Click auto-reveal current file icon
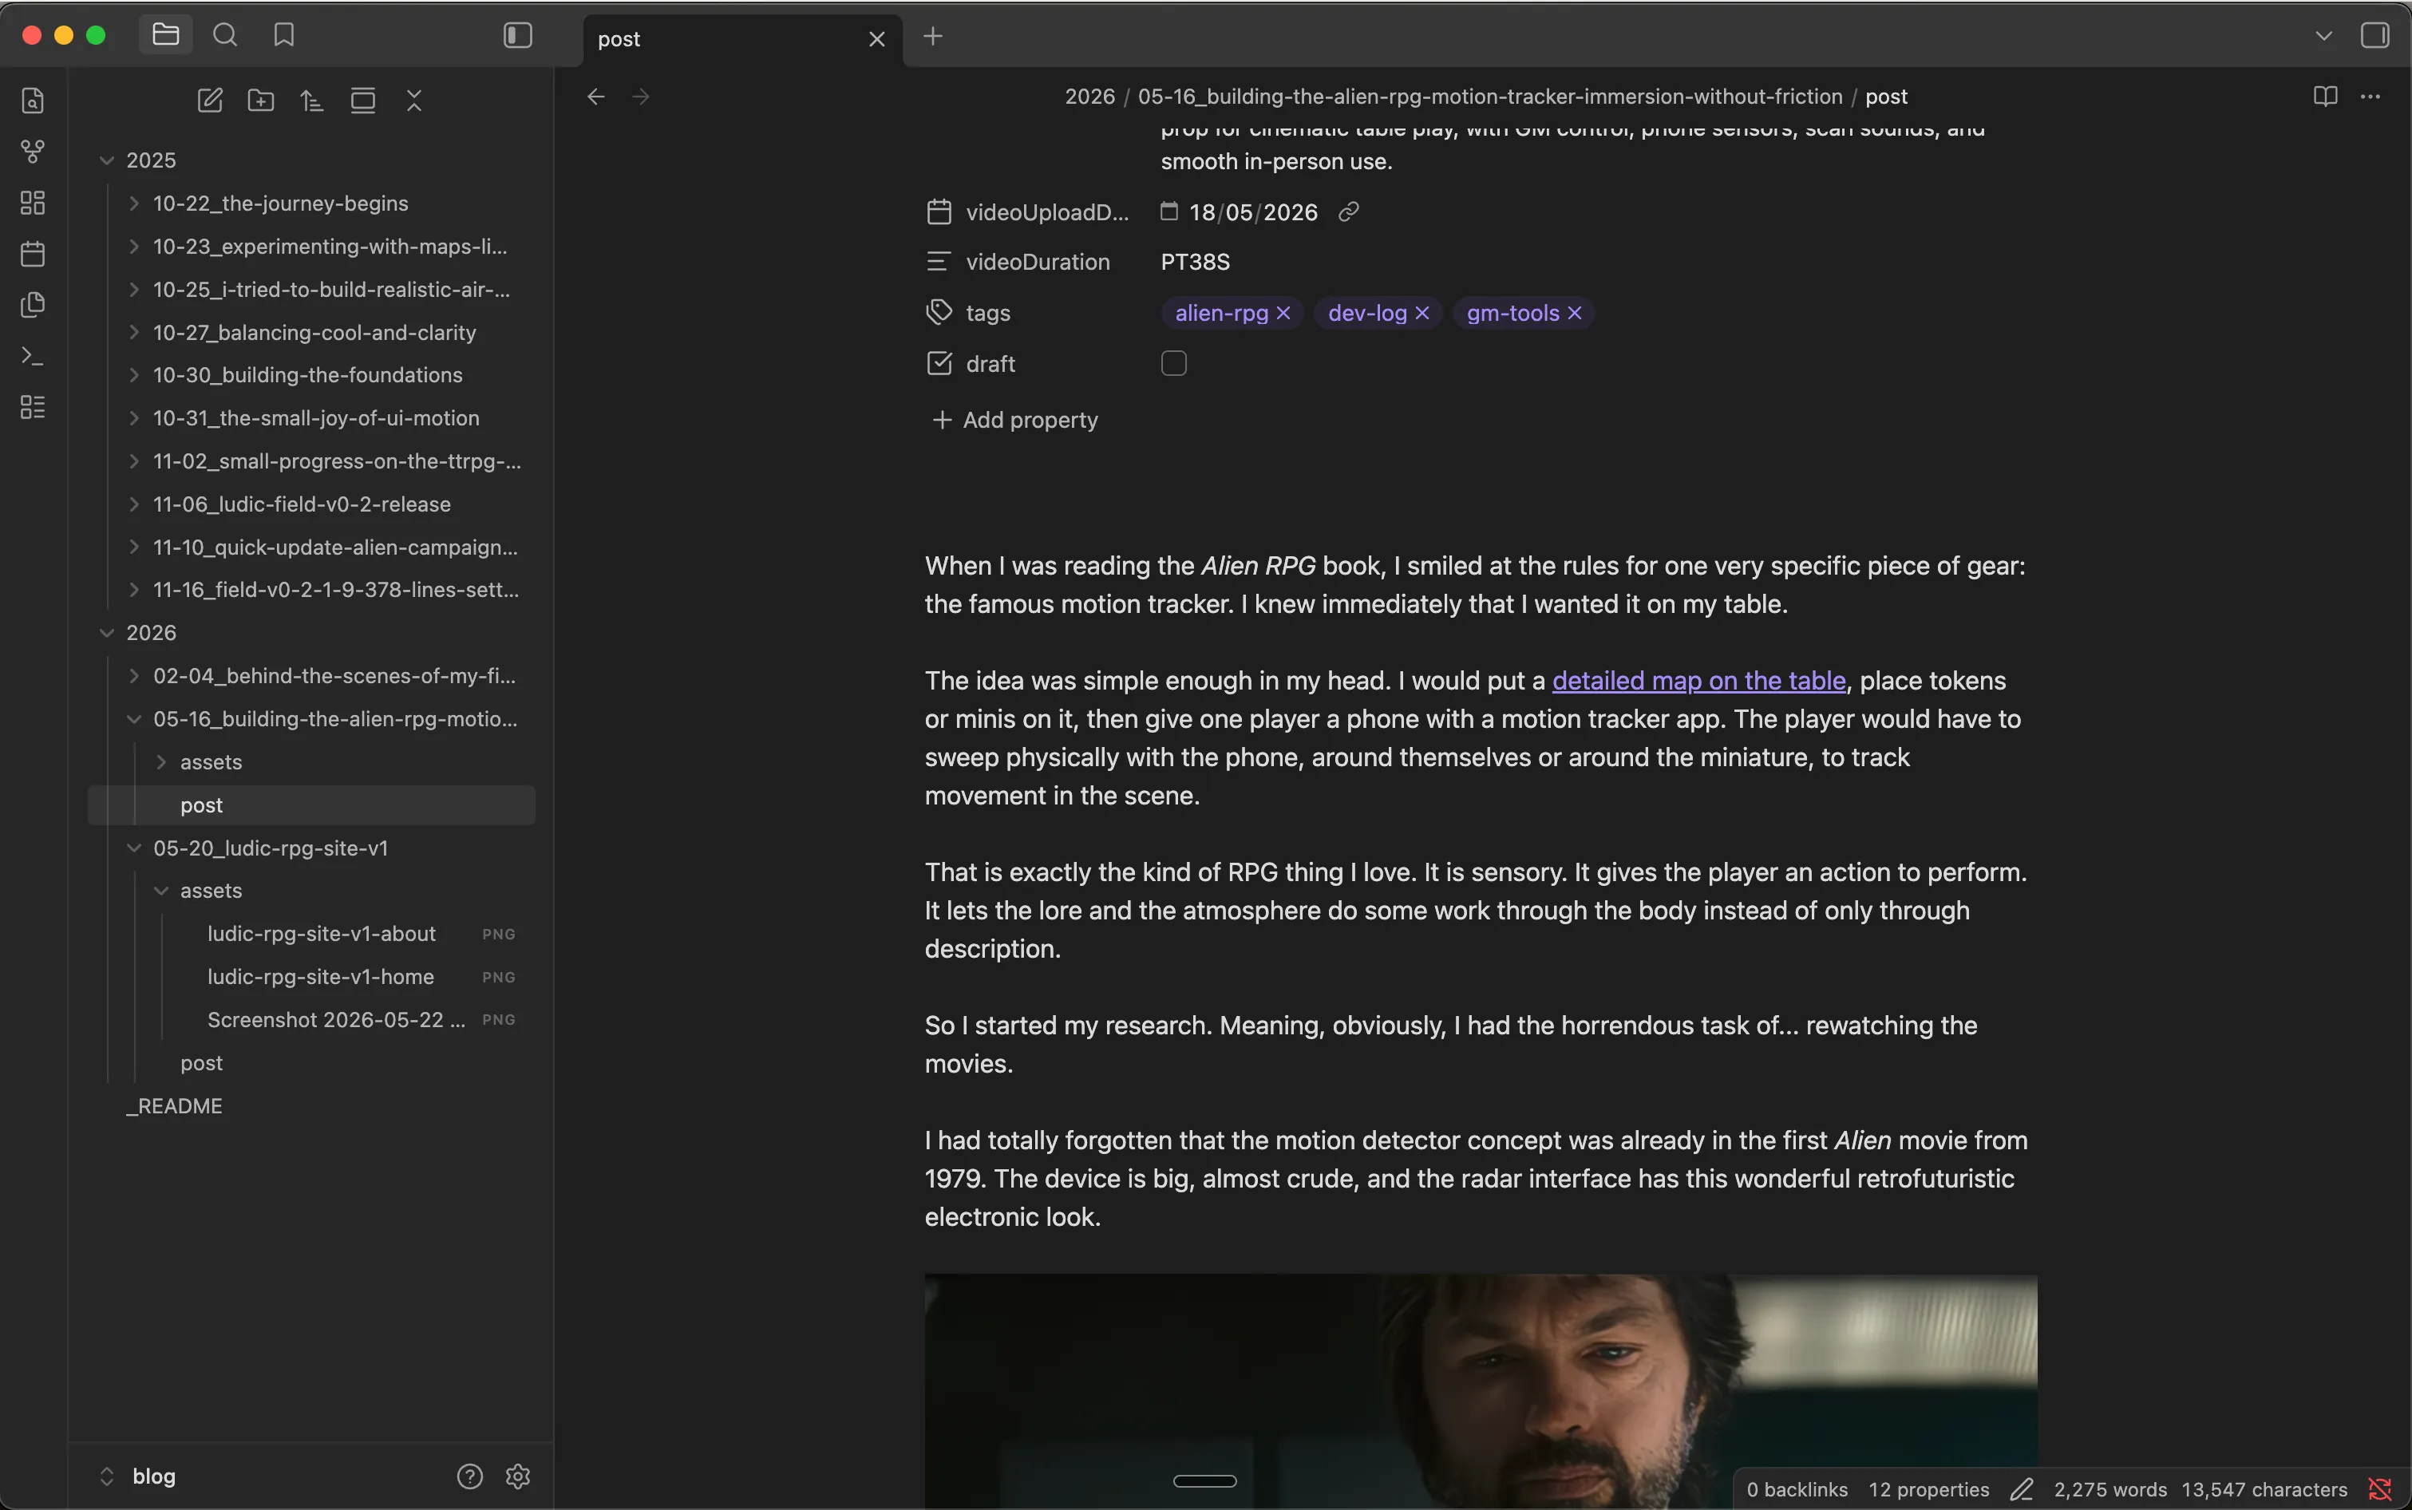 pos(362,100)
